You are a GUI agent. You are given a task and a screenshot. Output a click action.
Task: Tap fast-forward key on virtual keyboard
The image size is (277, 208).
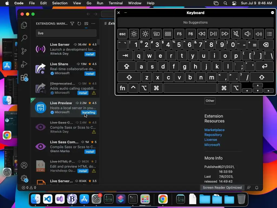coord(225,34)
